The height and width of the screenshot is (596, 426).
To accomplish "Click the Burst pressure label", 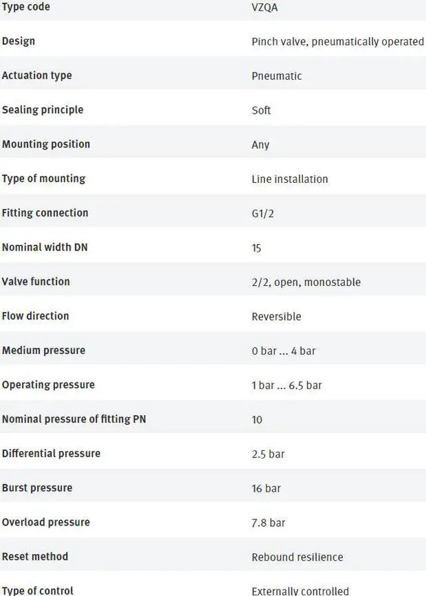I will (37, 488).
